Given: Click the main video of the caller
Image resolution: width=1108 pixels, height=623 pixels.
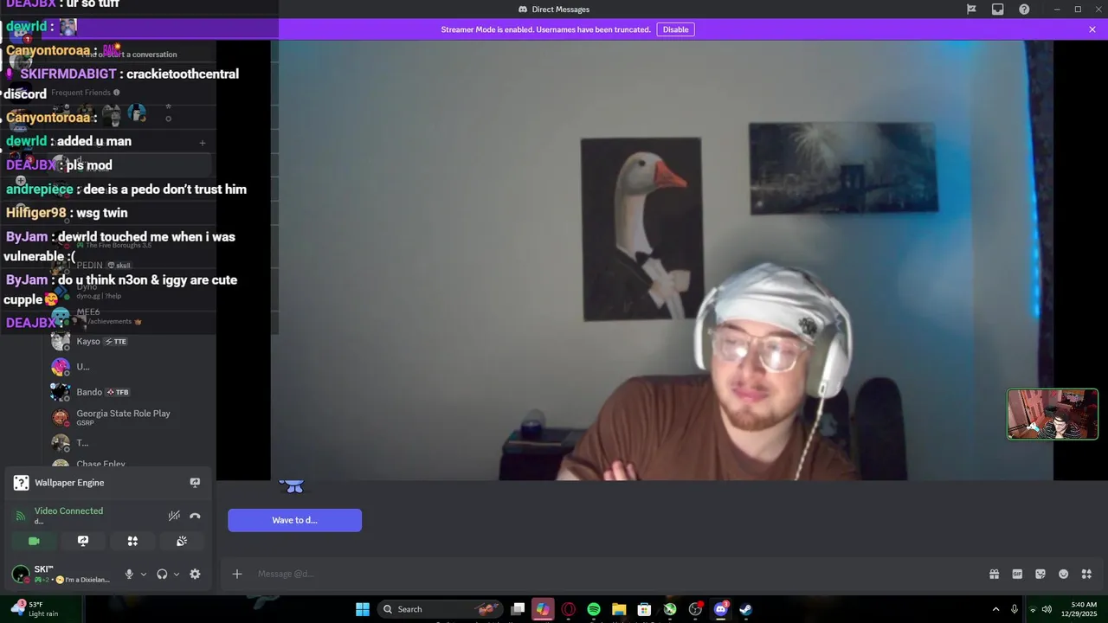Looking at the screenshot, I should tap(661, 260).
